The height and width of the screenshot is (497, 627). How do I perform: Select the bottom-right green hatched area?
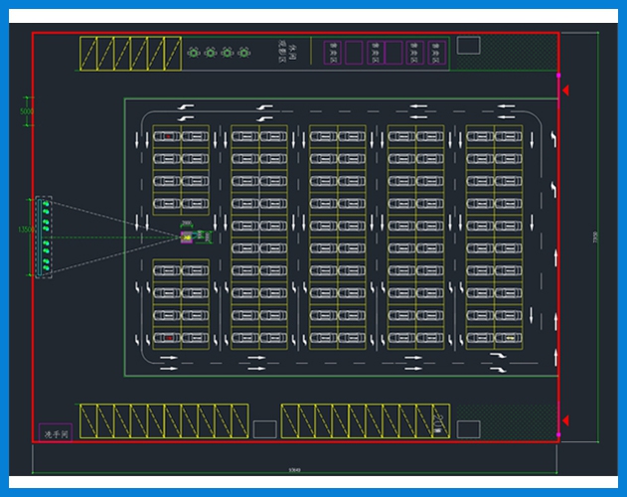(x=507, y=421)
